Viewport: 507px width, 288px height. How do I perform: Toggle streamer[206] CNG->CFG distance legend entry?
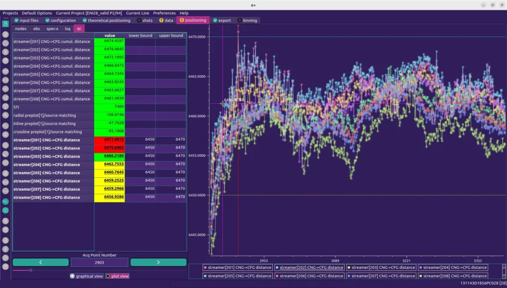pos(309,276)
